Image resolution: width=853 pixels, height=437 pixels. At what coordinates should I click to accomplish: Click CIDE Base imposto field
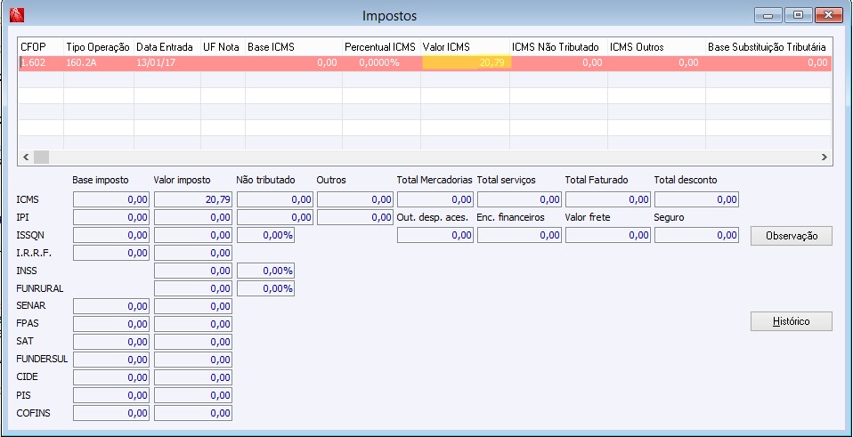[x=111, y=377]
